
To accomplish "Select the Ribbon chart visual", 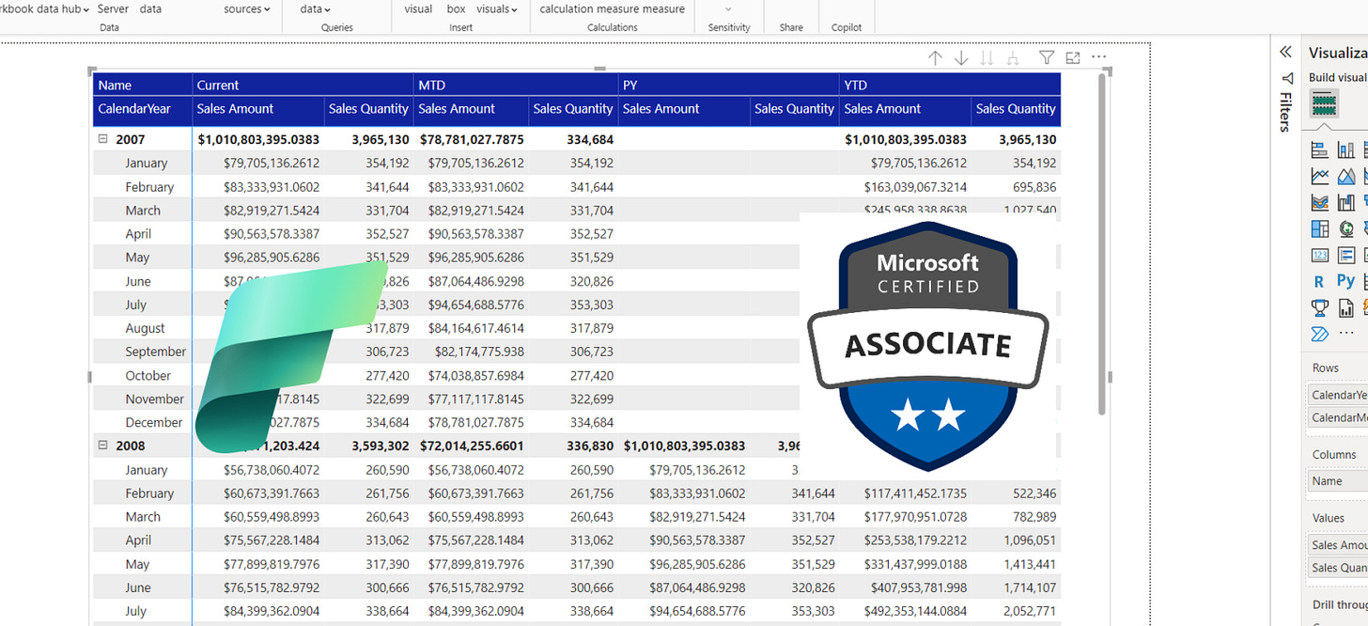I will tap(1319, 202).
